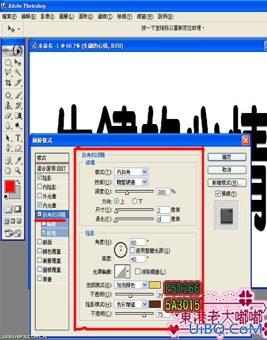The image size is (267, 340).
Task: Select 混合選項:自訂 in style list
Action: click(52, 169)
